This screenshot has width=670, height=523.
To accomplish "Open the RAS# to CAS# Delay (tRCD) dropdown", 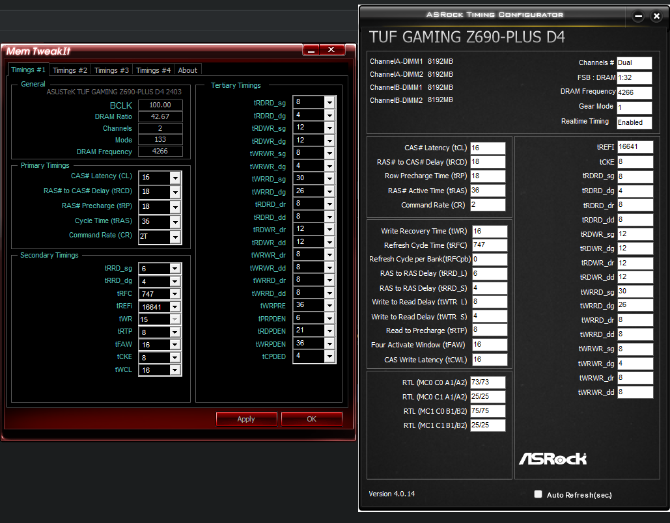I will click(175, 192).
